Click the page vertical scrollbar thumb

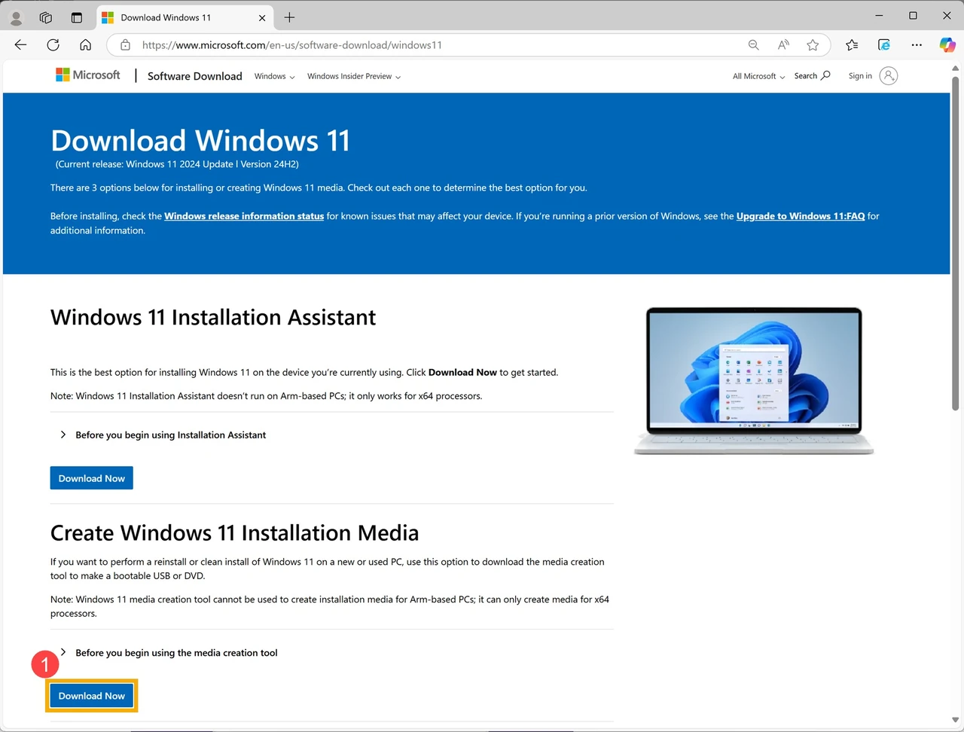(956, 245)
